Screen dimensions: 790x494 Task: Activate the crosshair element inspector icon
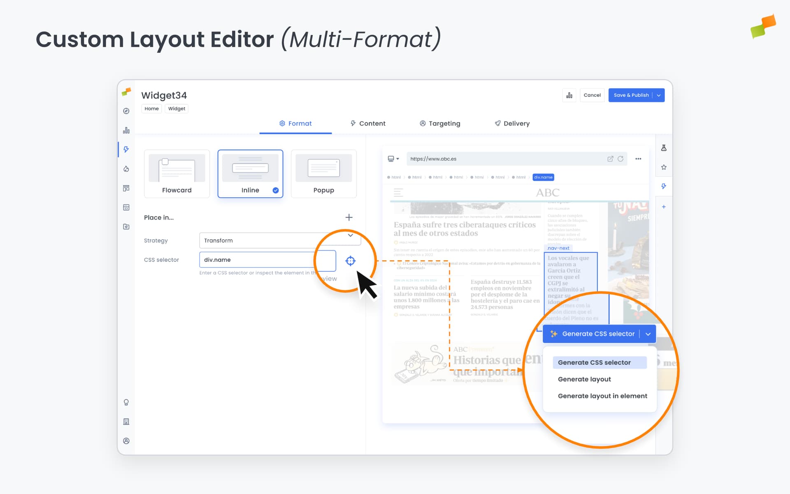point(350,261)
